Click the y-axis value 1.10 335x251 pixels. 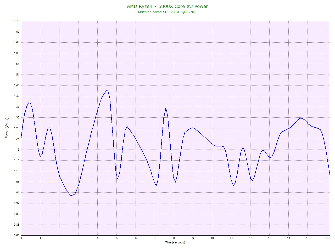click(x=16, y=171)
